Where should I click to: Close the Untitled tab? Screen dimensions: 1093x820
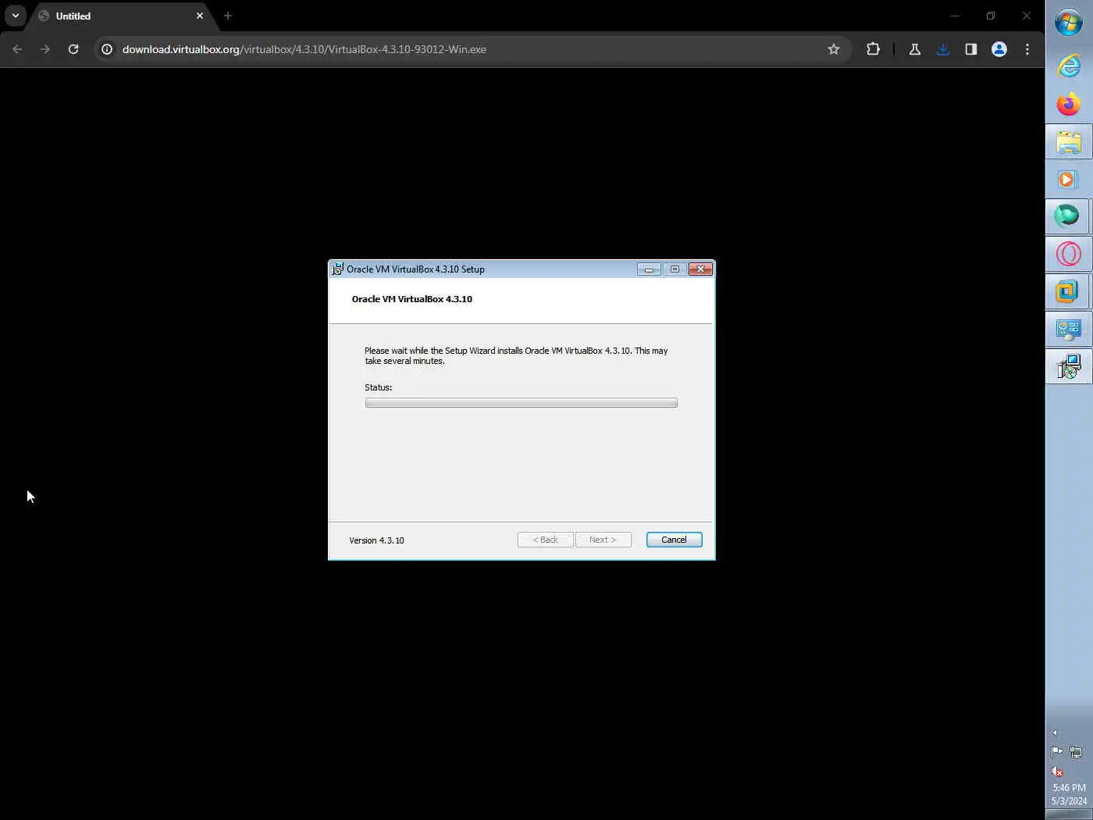pos(200,16)
